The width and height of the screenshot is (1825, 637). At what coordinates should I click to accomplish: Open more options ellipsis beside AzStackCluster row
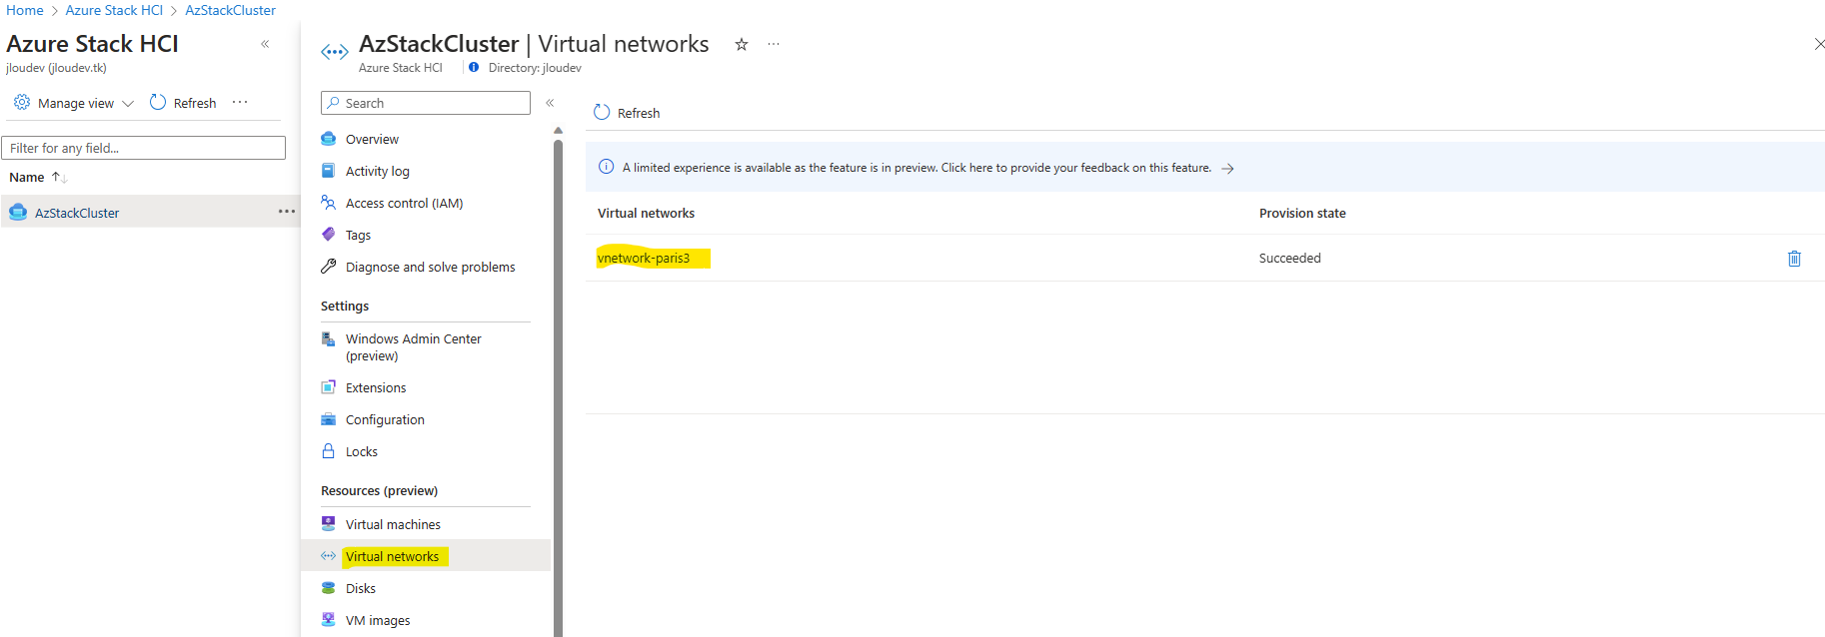click(287, 212)
